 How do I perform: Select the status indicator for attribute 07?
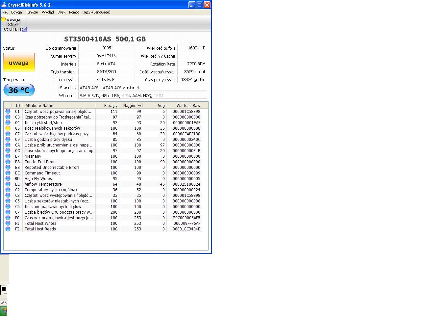click(8, 134)
